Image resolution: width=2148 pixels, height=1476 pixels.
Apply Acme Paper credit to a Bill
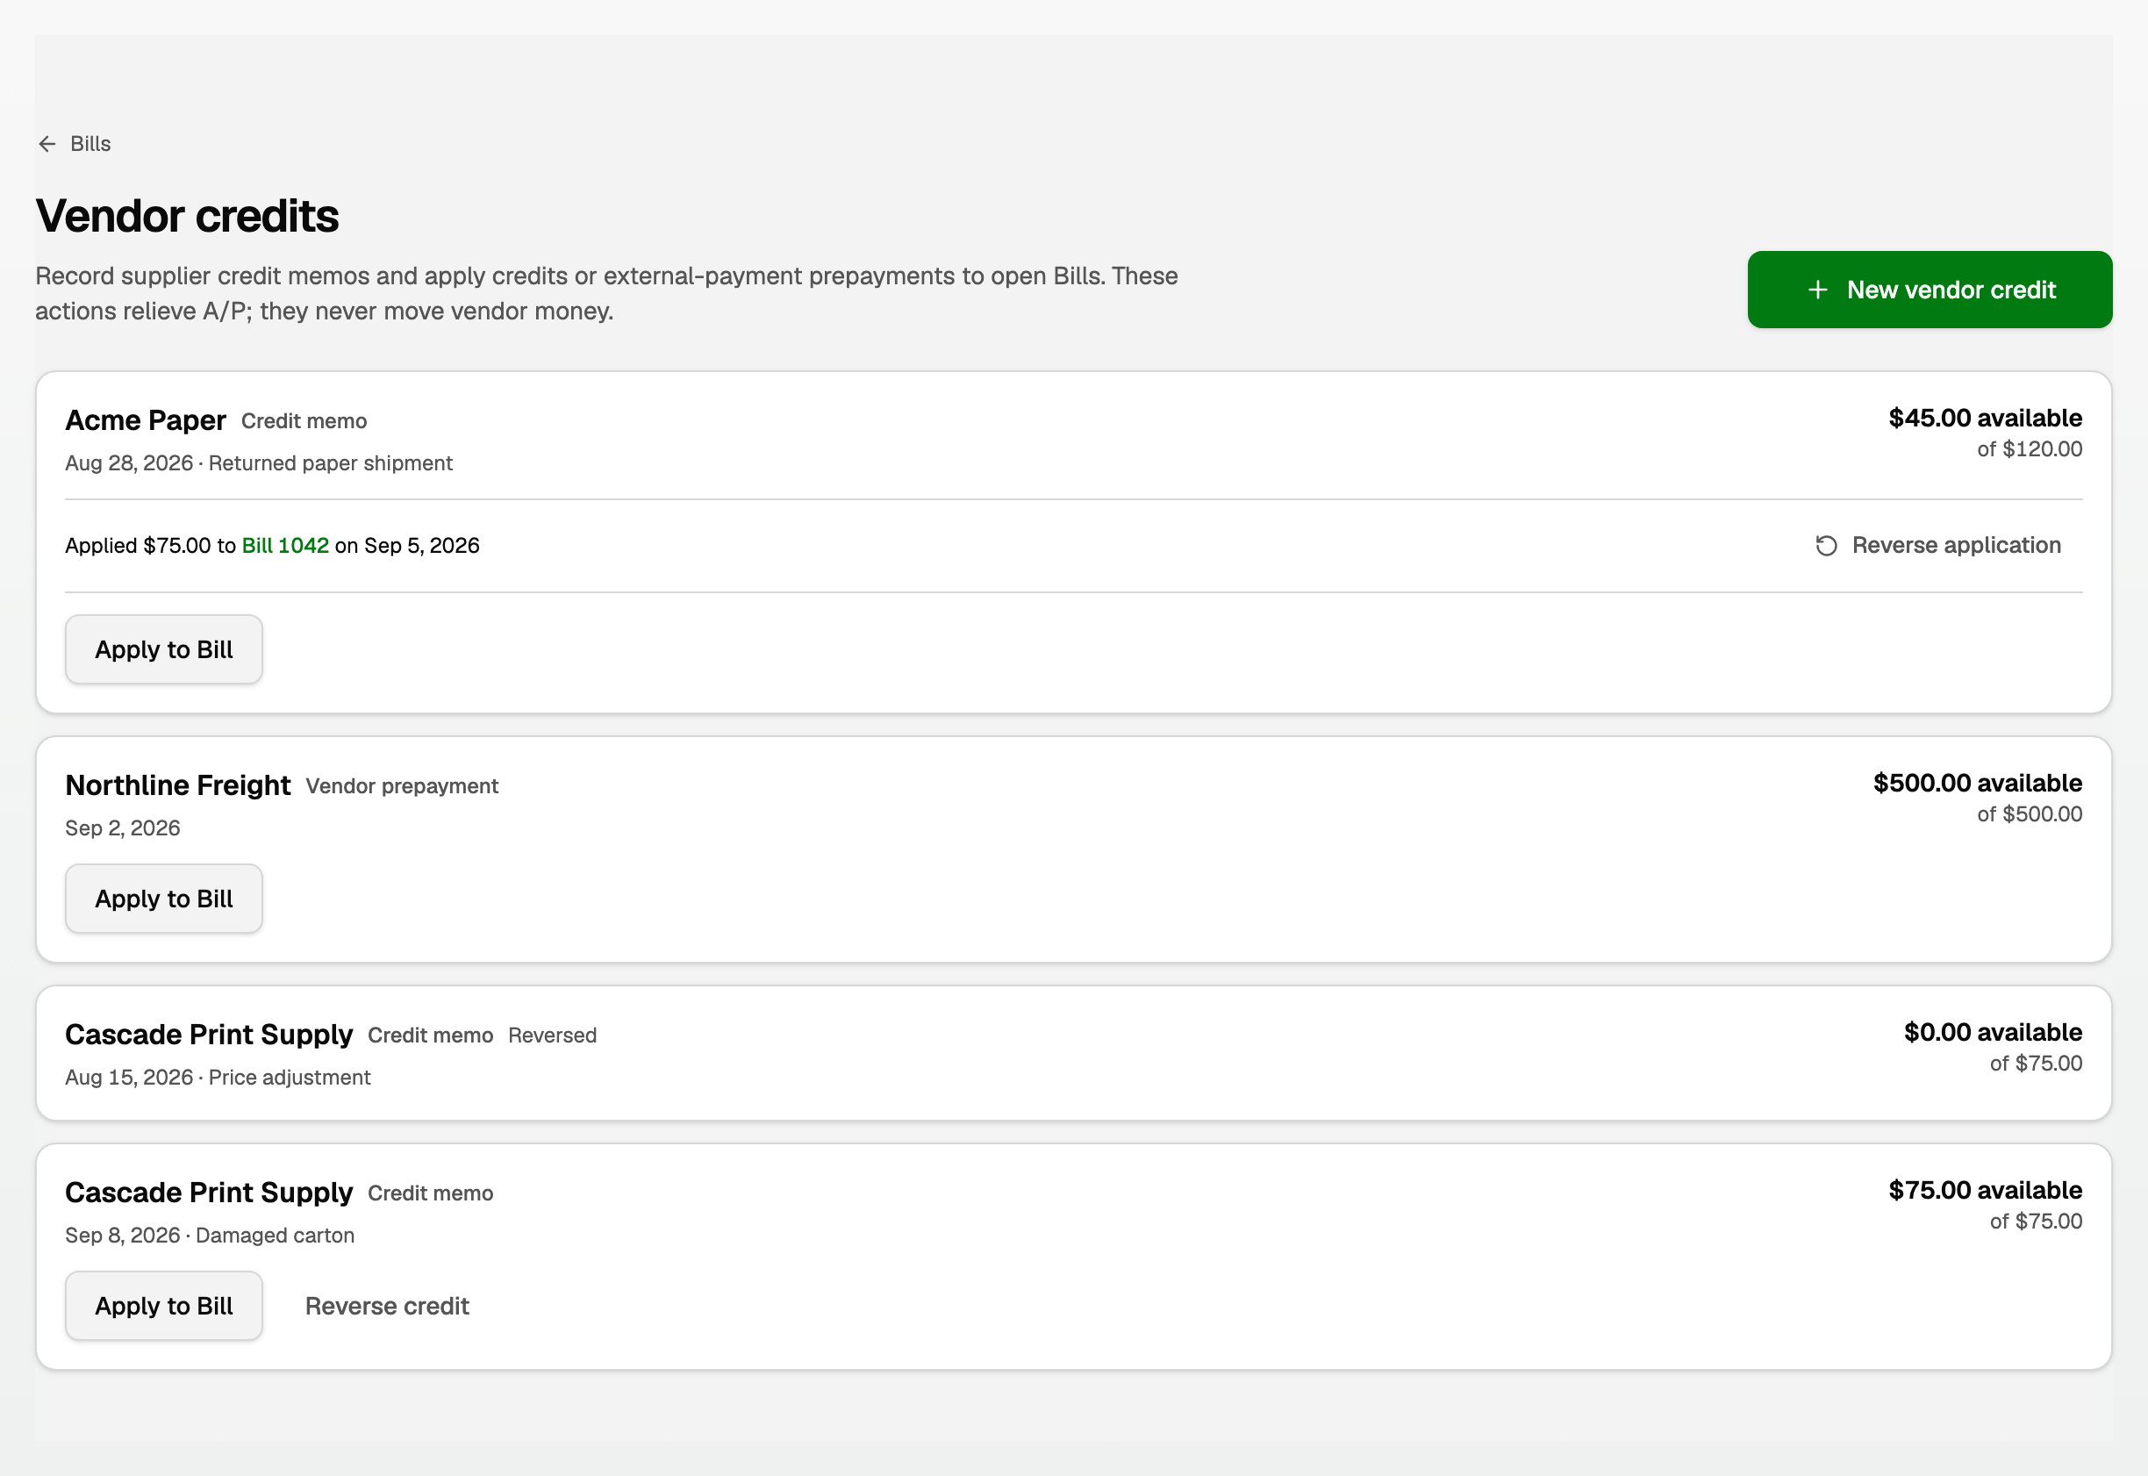(164, 649)
